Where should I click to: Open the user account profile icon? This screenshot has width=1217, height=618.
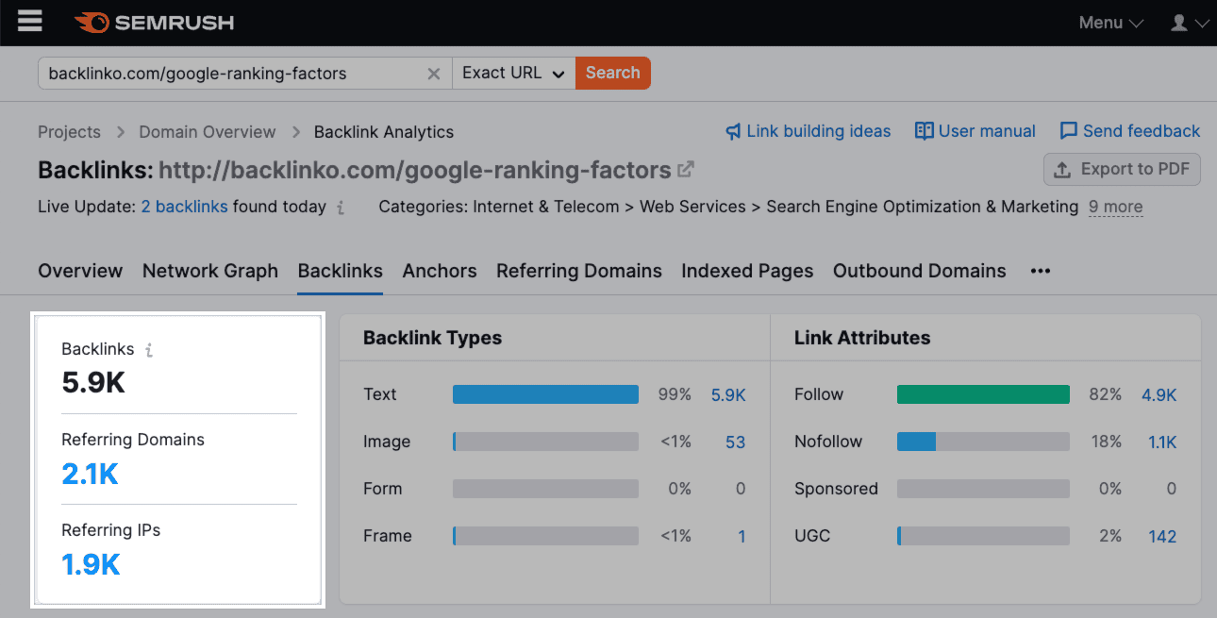(x=1179, y=23)
